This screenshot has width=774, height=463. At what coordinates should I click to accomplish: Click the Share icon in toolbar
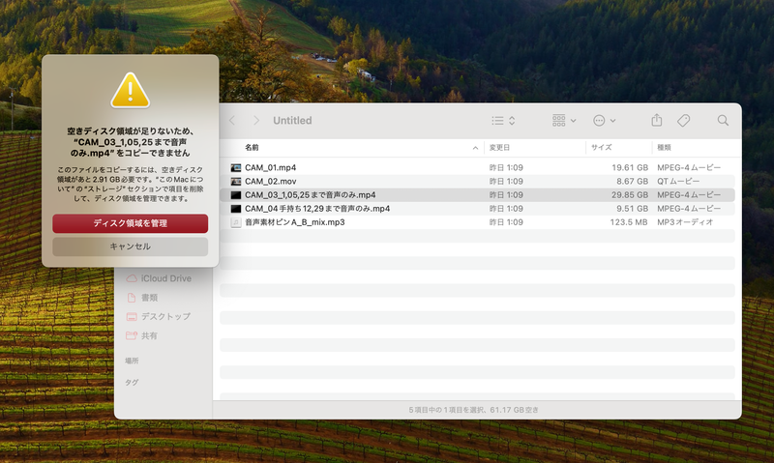657,120
